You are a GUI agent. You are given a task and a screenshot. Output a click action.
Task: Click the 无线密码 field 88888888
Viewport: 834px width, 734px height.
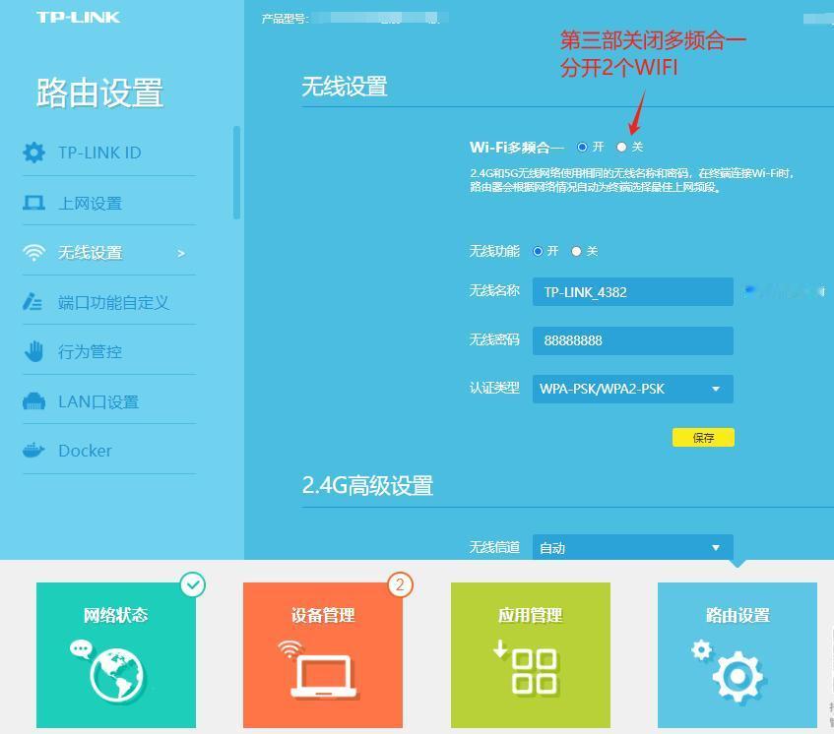[x=632, y=340]
